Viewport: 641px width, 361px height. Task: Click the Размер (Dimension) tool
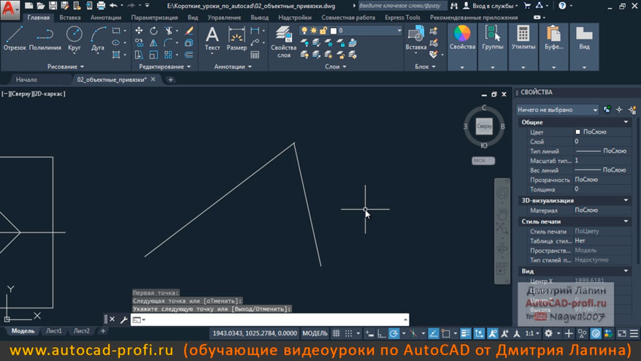tap(237, 38)
